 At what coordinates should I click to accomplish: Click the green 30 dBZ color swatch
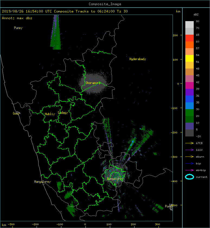click(x=189, y=113)
